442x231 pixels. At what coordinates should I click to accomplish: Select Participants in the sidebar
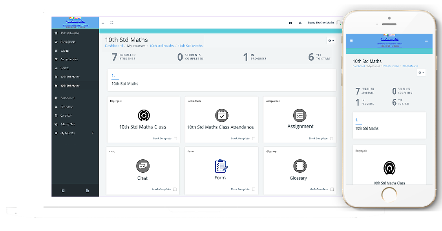point(68,42)
